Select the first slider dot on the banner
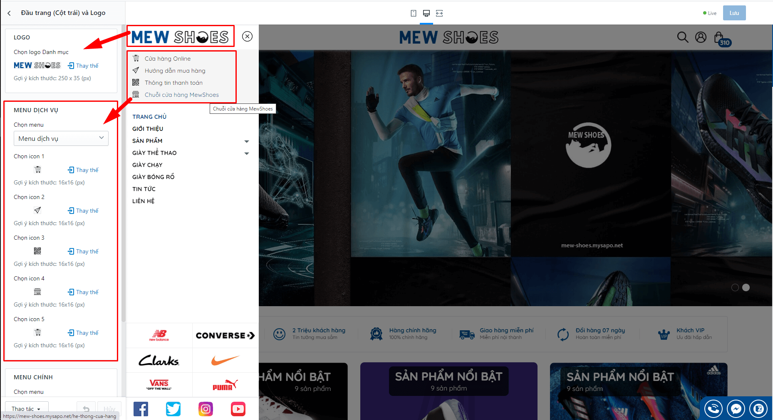Image resolution: width=773 pixels, height=420 pixels. pyautogui.click(x=735, y=287)
